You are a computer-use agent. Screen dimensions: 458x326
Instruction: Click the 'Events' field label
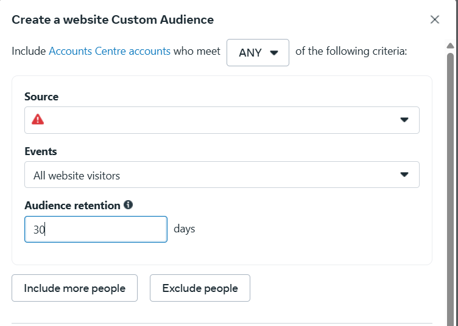click(x=41, y=151)
